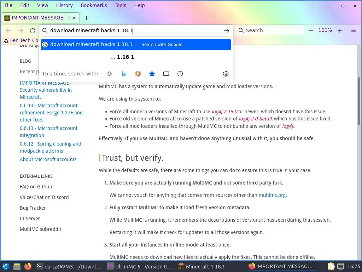Screen dimensions: 362x272
Task: Open the Help menu
Action: tap(139, 5)
